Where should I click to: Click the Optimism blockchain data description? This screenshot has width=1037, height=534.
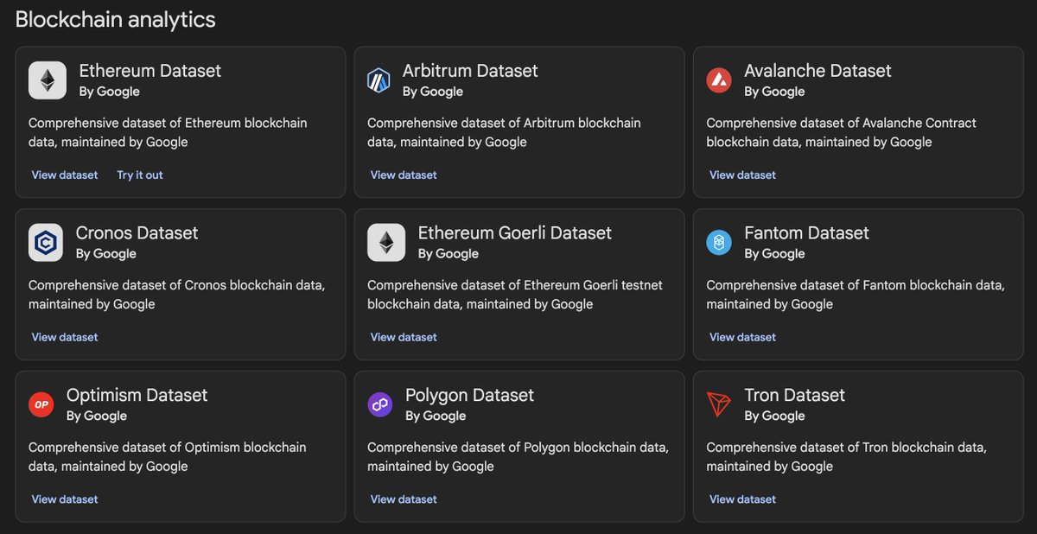(x=167, y=457)
